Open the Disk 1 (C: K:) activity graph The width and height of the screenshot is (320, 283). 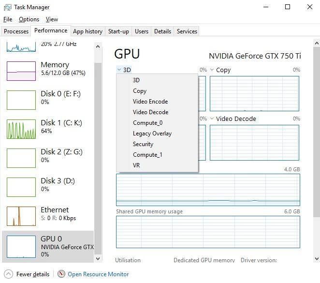(x=21, y=129)
